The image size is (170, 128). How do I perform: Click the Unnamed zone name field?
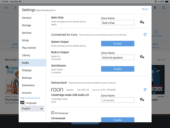click(118, 100)
